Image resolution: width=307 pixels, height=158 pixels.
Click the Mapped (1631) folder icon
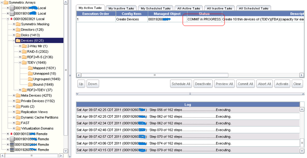pos(30,68)
